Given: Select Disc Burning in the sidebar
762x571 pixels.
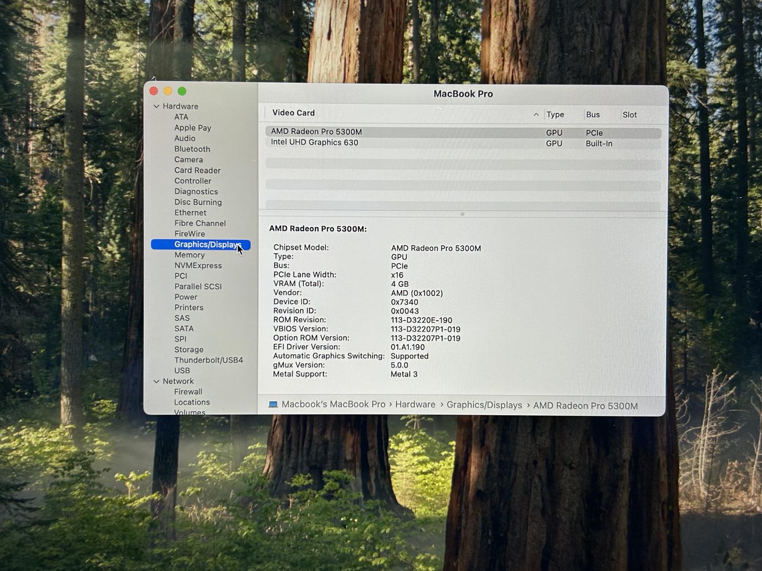Looking at the screenshot, I should [198, 202].
